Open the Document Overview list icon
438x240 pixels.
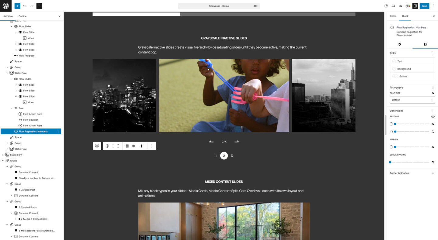tap(39, 6)
